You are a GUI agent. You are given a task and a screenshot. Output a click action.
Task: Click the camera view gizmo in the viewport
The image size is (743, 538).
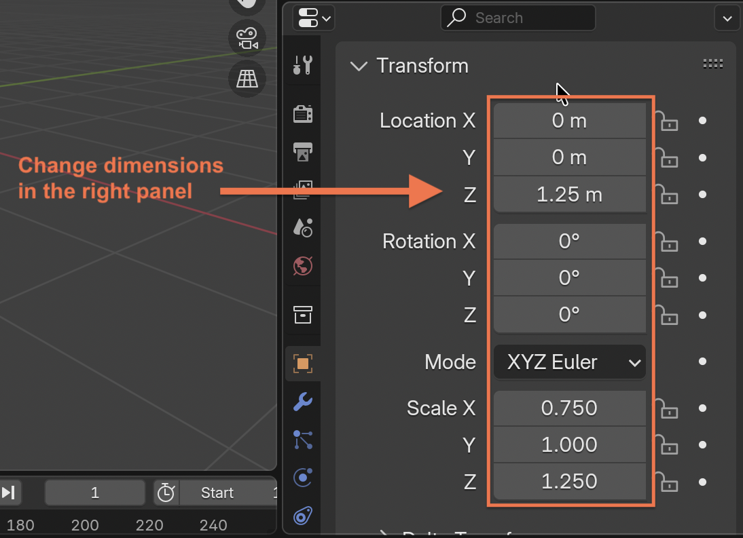tap(247, 38)
